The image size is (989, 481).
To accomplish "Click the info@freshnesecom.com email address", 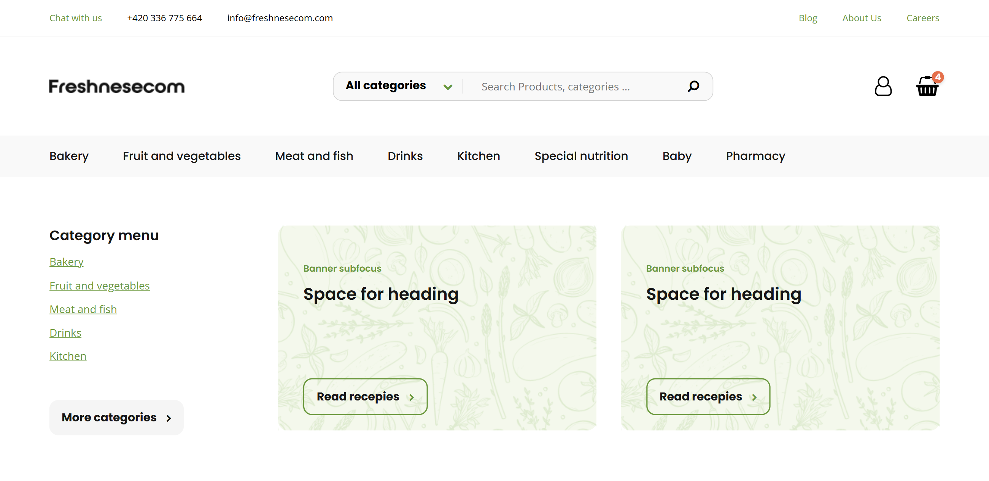I will [x=280, y=18].
